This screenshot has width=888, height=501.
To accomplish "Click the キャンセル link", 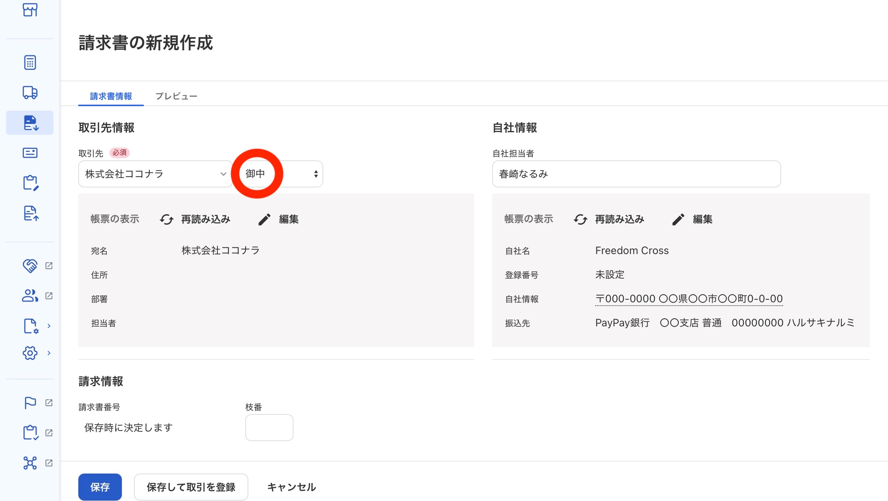I will click(x=292, y=487).
